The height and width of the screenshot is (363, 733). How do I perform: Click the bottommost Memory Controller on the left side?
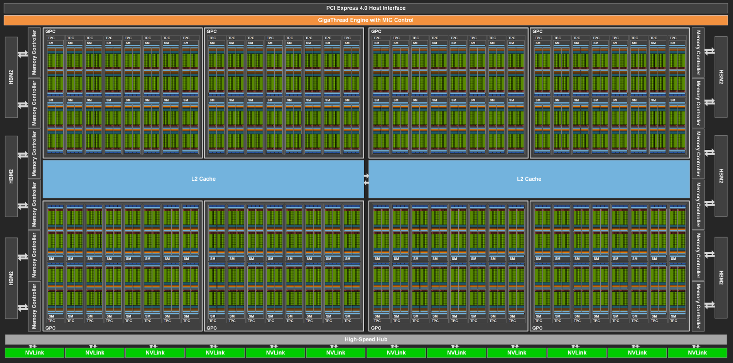(34, 306)
